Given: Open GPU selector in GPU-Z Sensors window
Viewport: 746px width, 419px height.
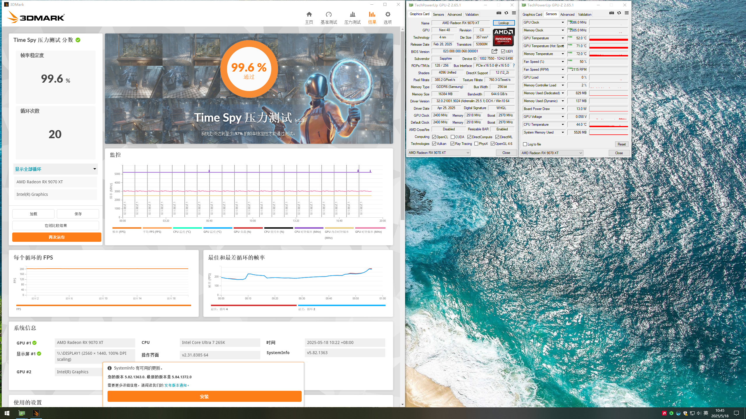Looking at the screenshot, I should [x=552, y=153].
